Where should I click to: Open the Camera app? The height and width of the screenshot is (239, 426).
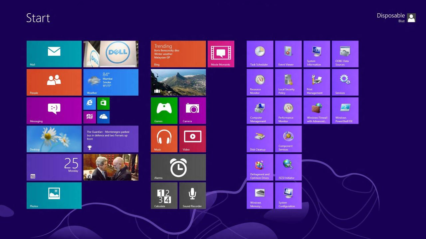(192, 110)
